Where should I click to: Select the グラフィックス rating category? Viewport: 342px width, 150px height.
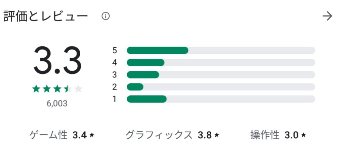[159, 135]
